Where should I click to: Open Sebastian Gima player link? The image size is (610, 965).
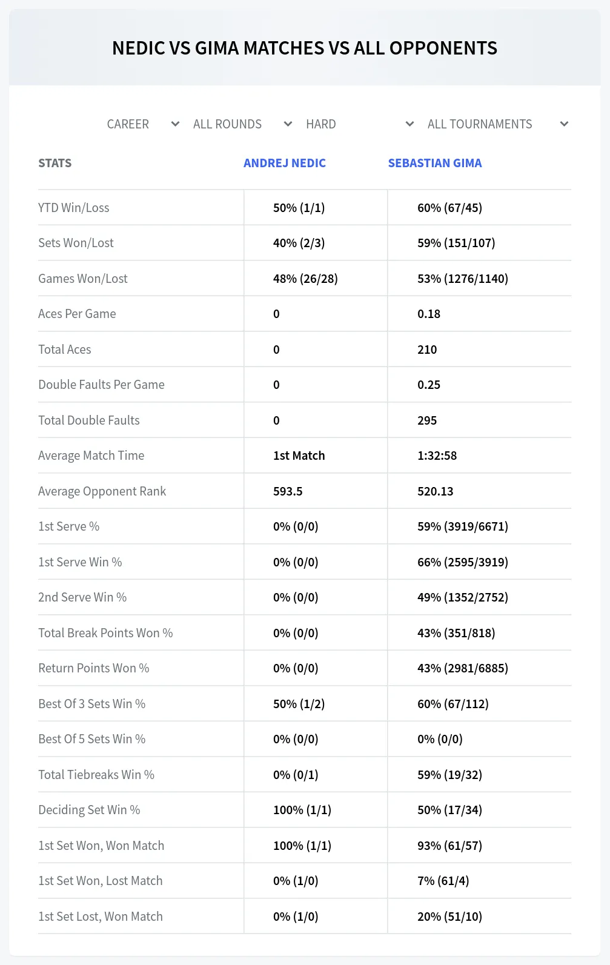[x=435, y=163]
